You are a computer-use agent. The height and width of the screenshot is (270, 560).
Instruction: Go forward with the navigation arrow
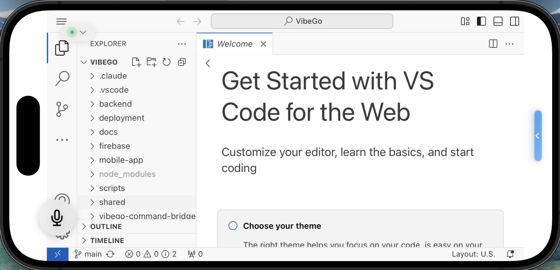[x=197, y=21]
